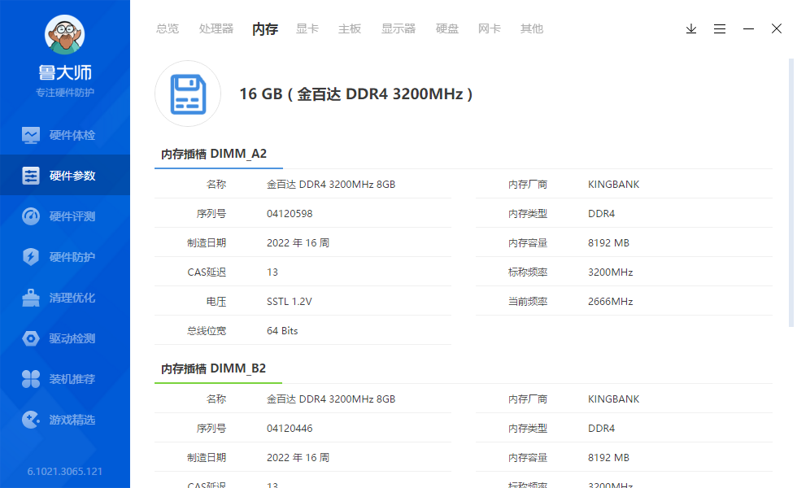Click the 硬件防护 sidebar label
Viewport: 797px width, 488px height.
[x=72, y=257]
